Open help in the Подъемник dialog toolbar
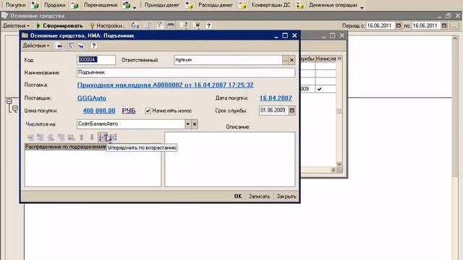 tap(93, 45)
